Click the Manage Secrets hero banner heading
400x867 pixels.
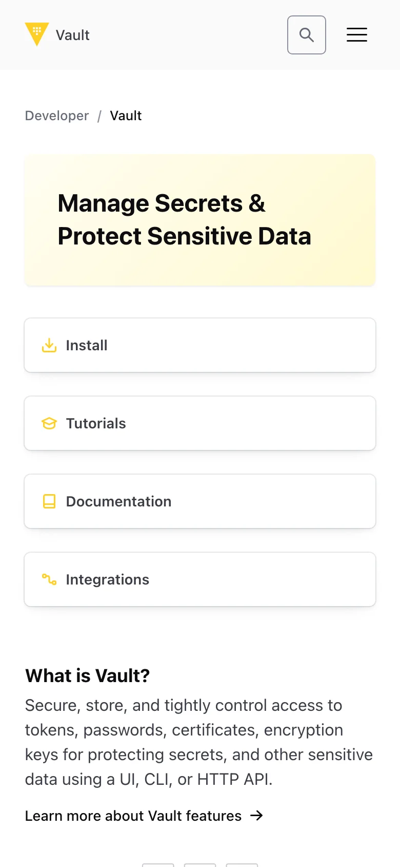pos(184,220)
